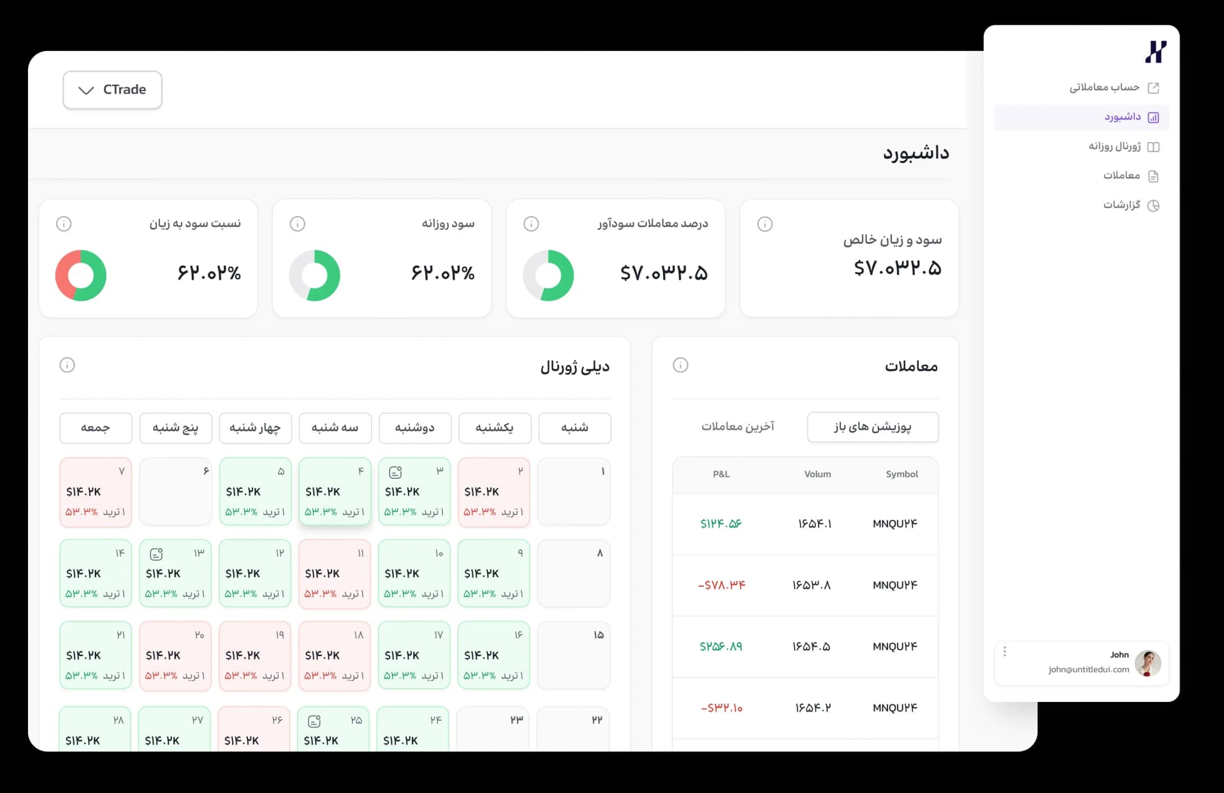Expand the CTrade account dropdown
The width and height of the screenshot is (1224, 793).
[x=112, y=90]
